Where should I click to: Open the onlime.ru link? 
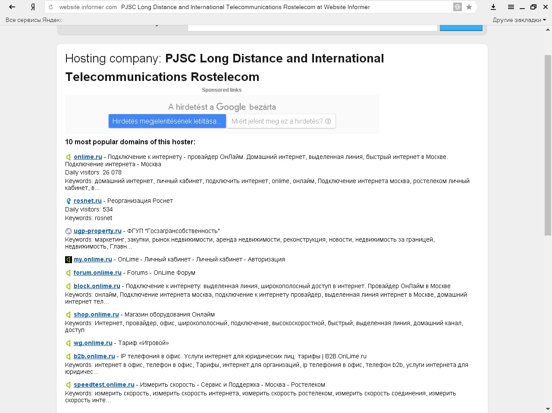tap(88, 157)
